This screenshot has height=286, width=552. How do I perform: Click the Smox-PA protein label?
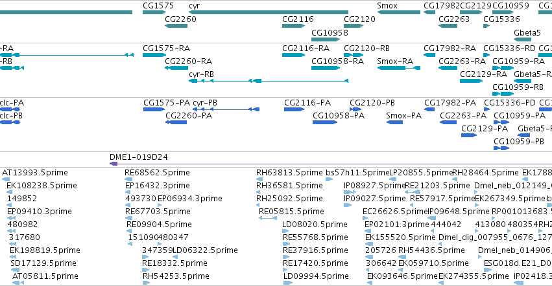tap(404, 116)
